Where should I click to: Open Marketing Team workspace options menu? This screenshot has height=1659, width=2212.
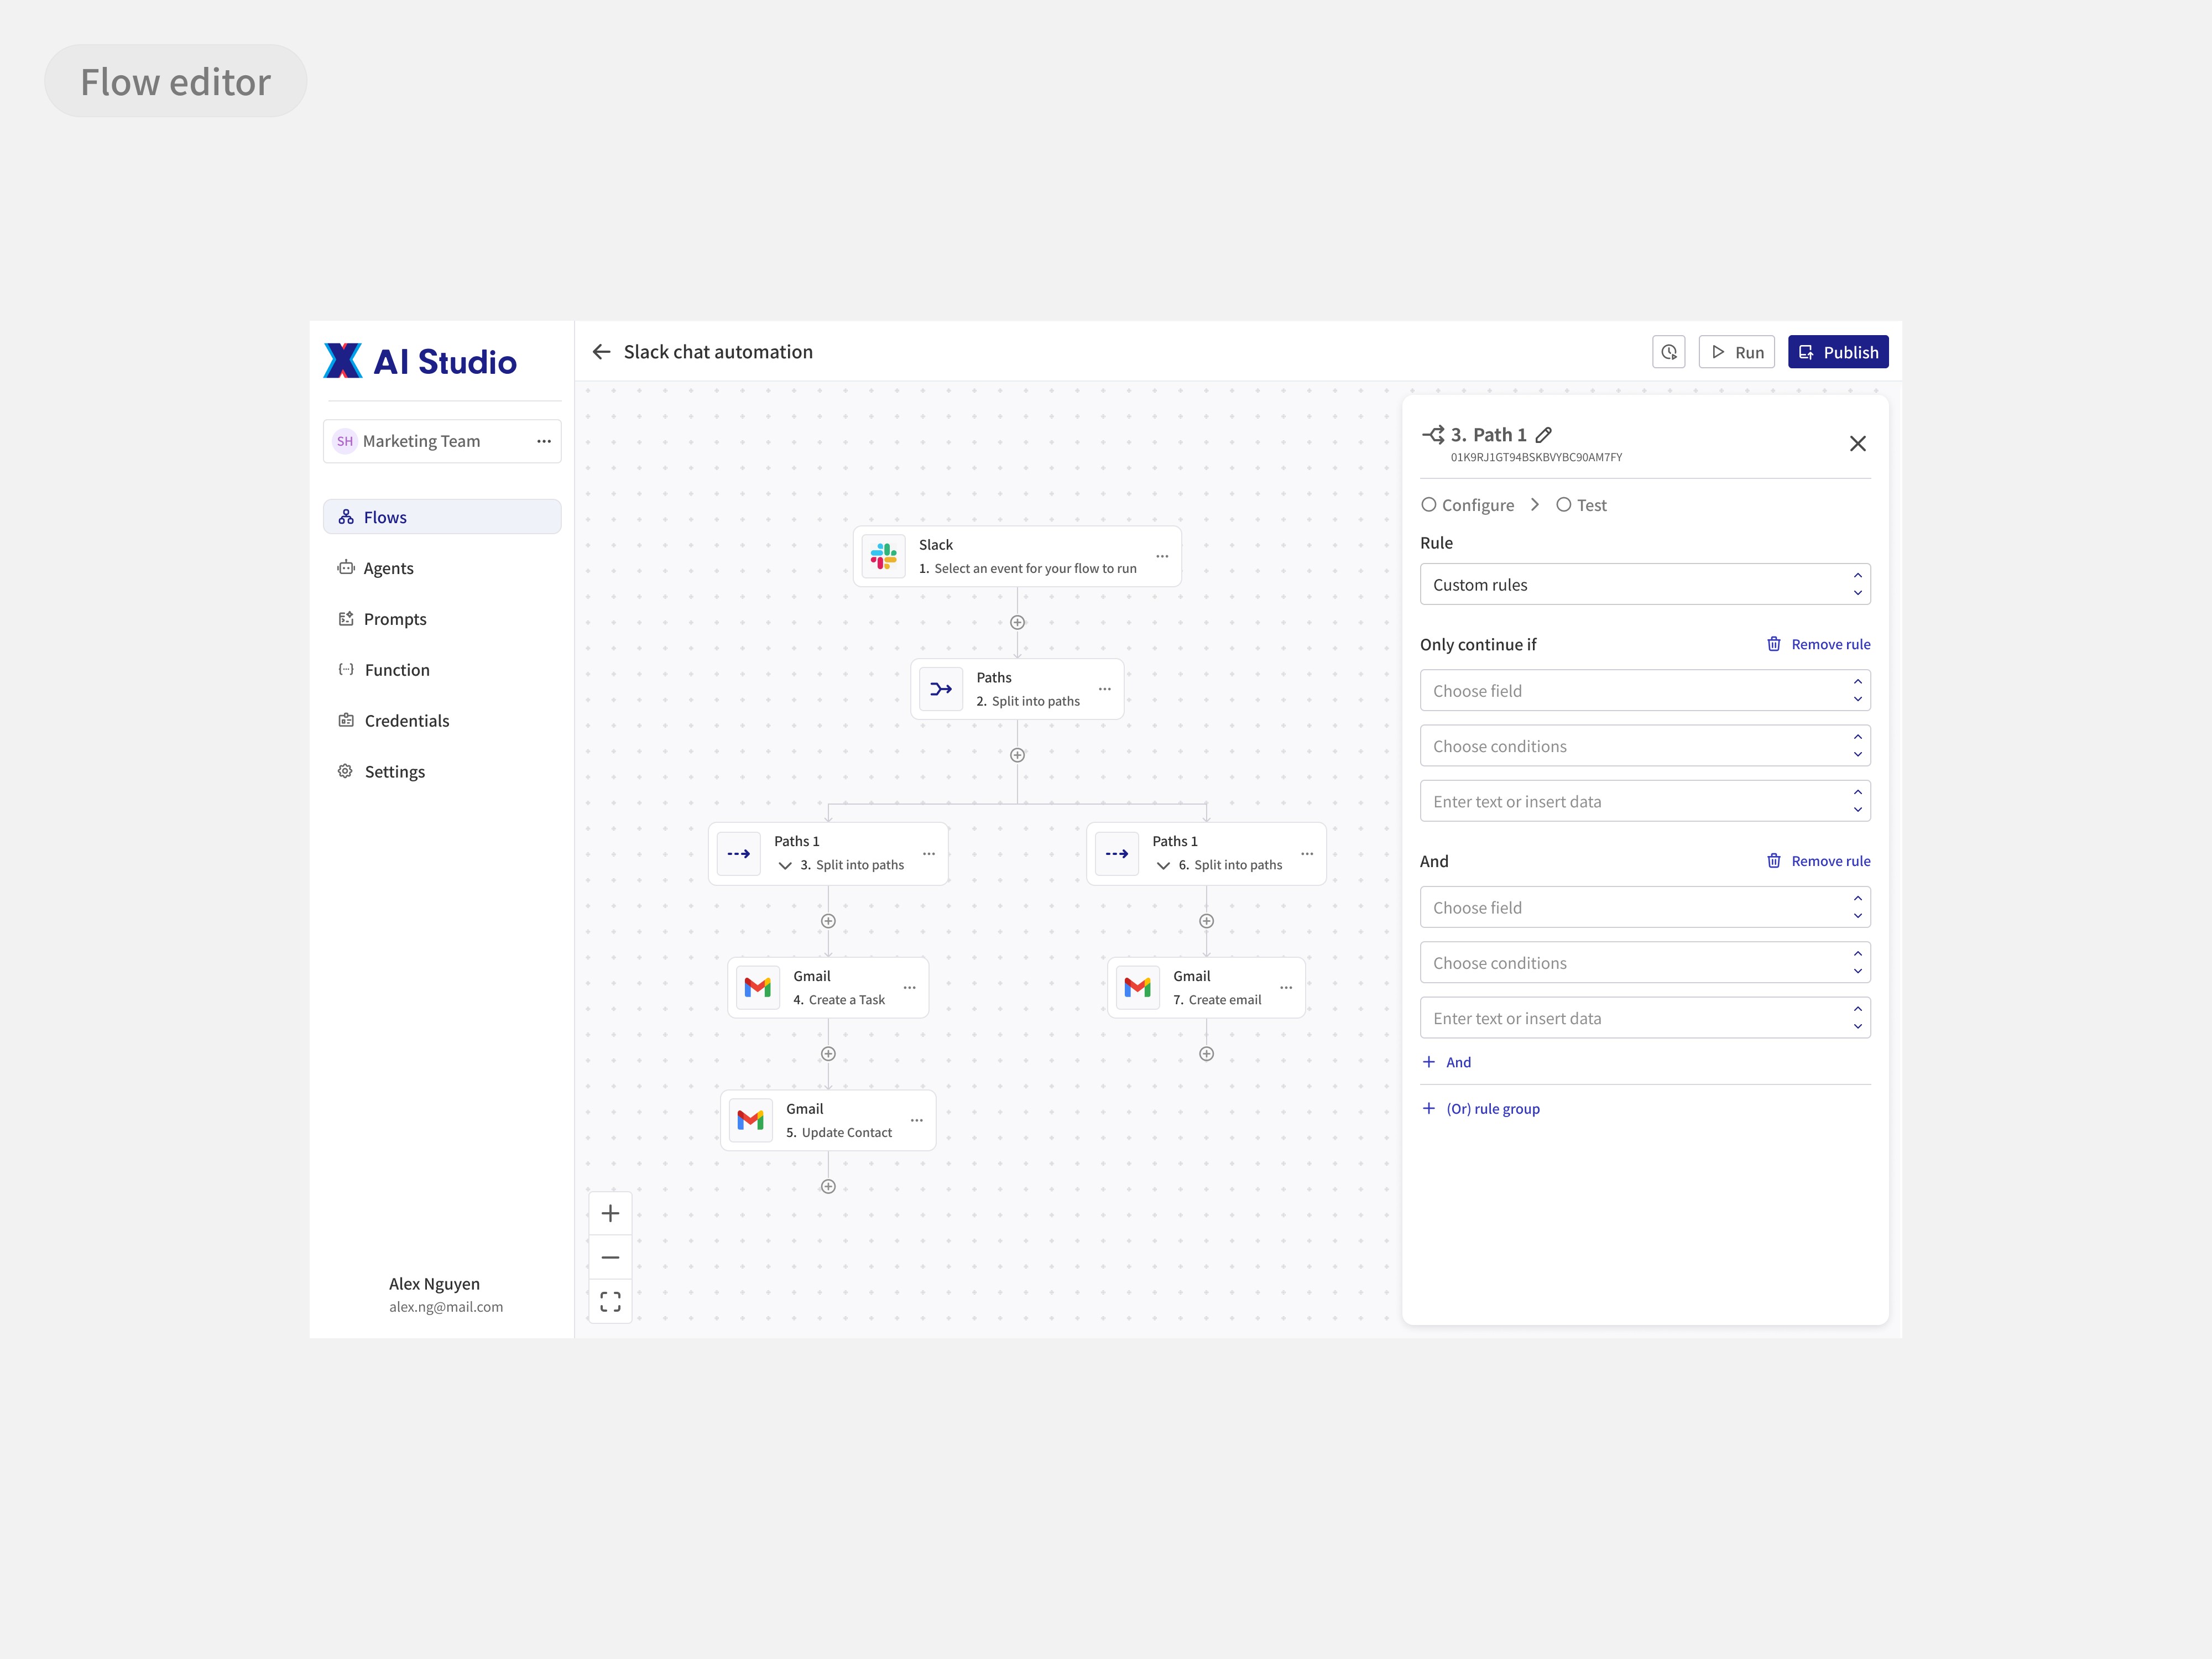[x=544, y=441]
